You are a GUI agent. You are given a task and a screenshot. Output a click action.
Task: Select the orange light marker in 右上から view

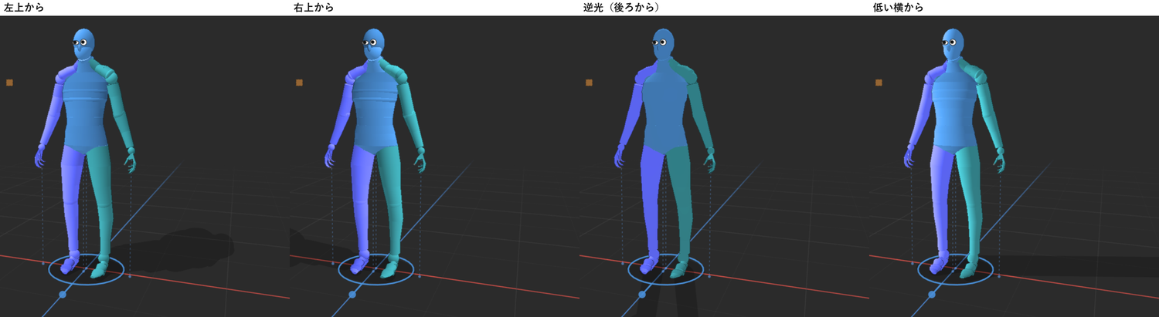coord(299,82)
